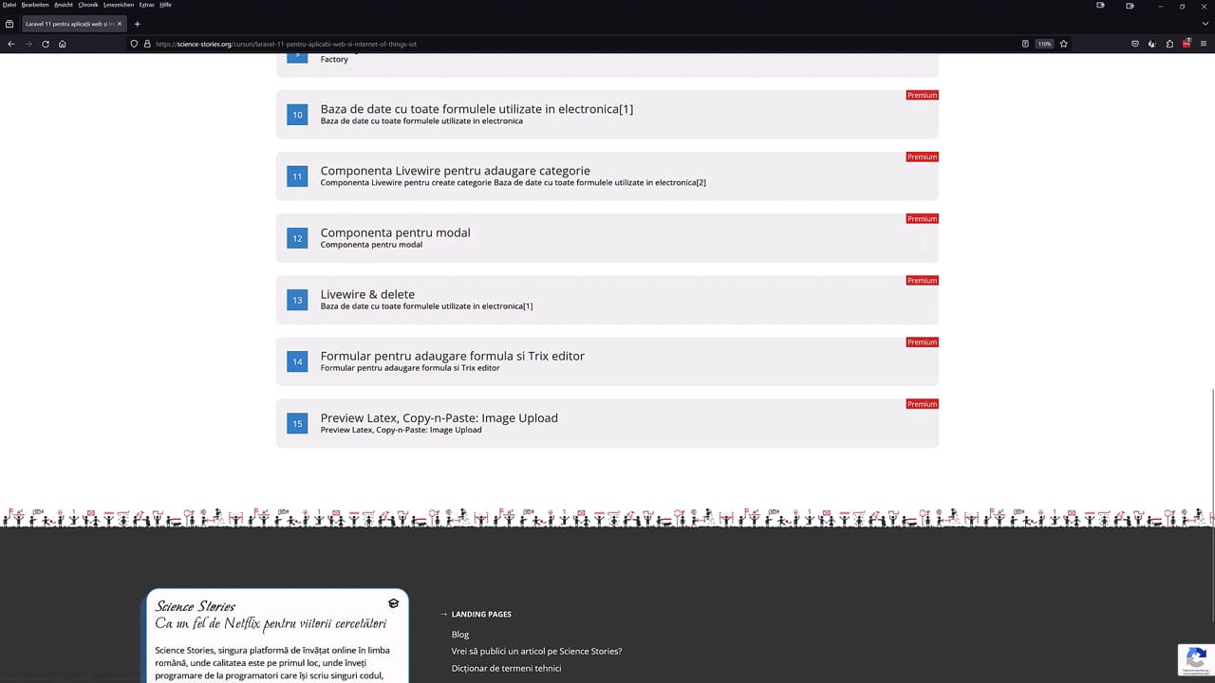Click the 'LANDING PAGES' footer heading
The width and height of the screenshot is (1215, 683).
point(481,615)
